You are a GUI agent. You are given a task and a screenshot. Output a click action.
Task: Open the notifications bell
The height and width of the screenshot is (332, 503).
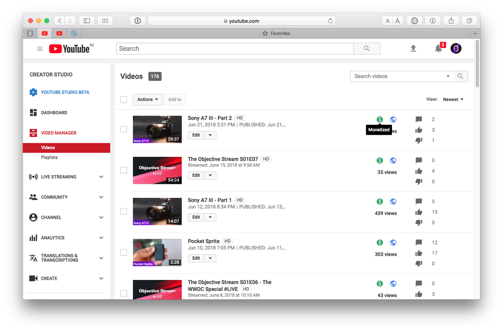438,49
